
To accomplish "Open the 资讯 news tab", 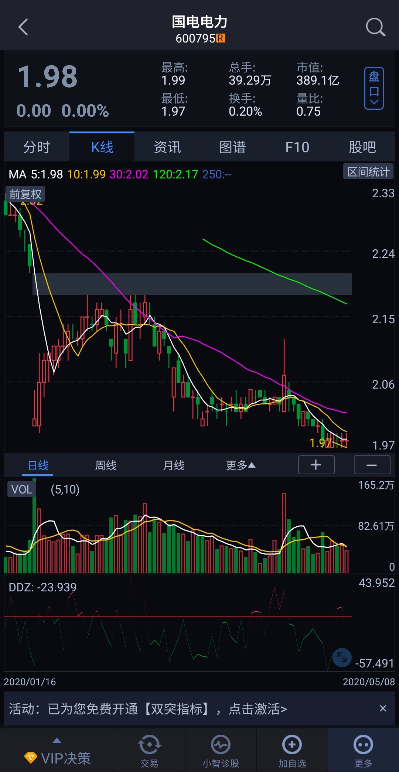I will coord(167,147).
